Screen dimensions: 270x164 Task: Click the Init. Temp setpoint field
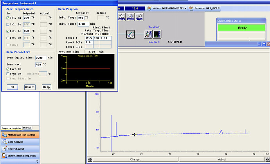click(81, 18)
